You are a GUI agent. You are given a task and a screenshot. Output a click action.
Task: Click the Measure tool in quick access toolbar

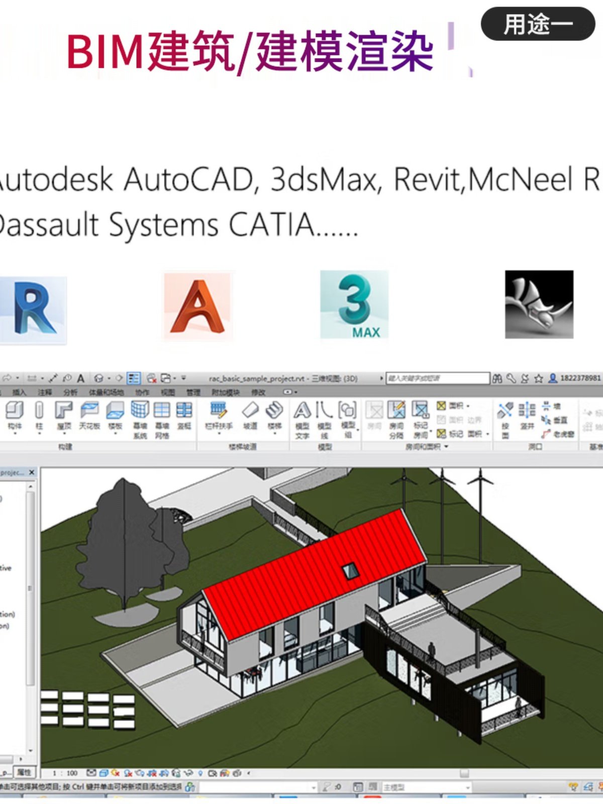click(x=32, y=378)
